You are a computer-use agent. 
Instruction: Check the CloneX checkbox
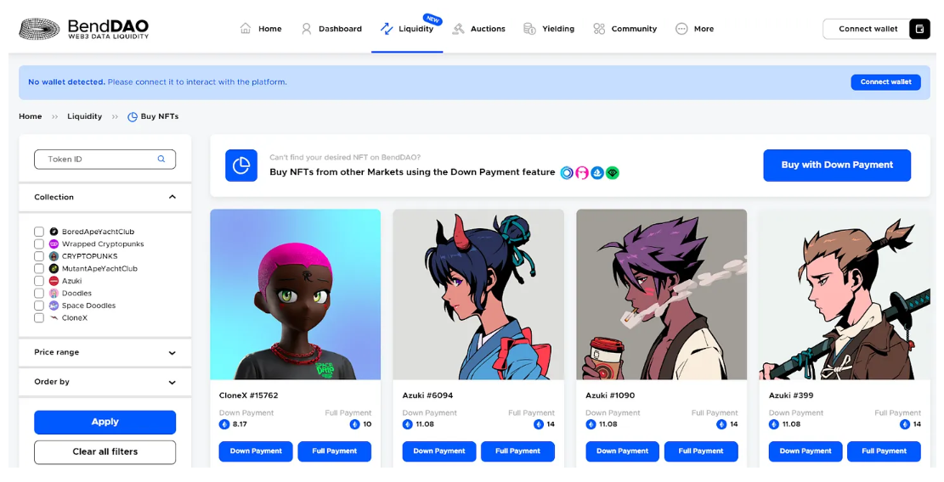tap(39, 318)
